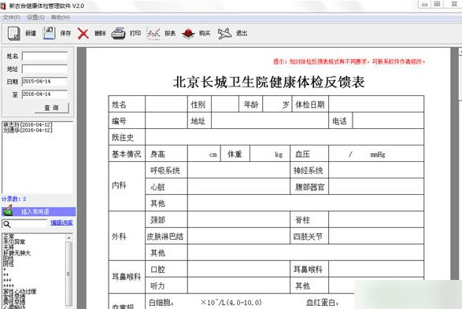This screenshot has height=309, width=462.
Task: Select the phrase ++++ in the list
Action: [x=9, y=285]
